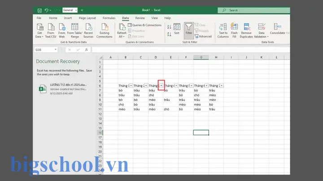Click cell E9 containing trâu
Image resolution: width=323 pixels, height=181 pixels.
pos(171,100)
